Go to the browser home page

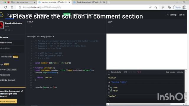(x=12, y=7)
